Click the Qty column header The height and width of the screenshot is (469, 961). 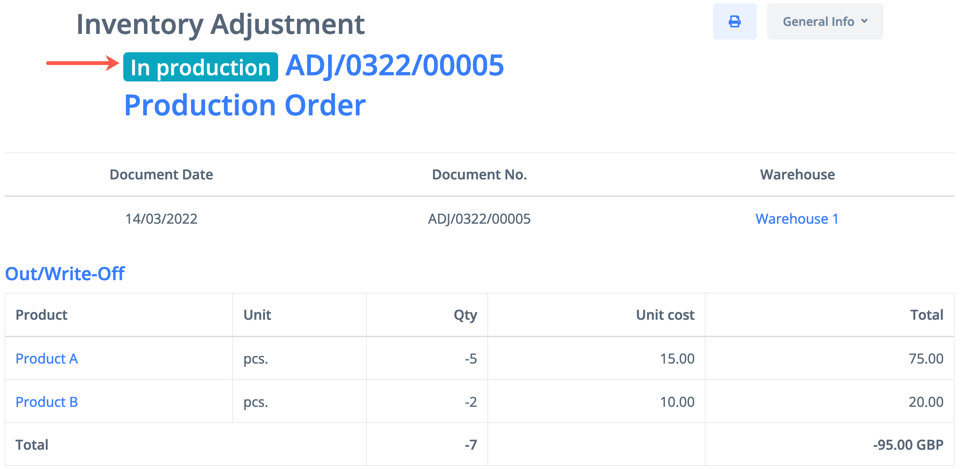465,315
